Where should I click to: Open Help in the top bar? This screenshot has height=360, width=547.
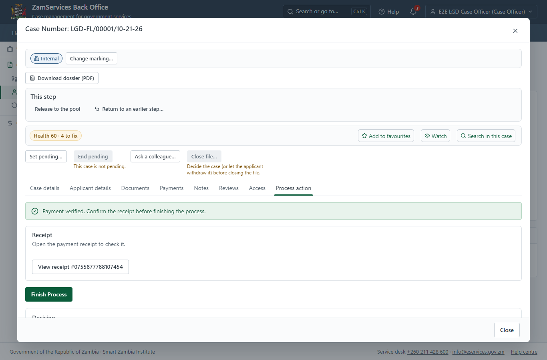[389, 12]
